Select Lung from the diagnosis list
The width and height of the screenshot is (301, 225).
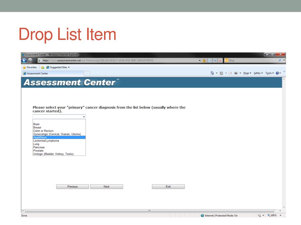(x=59, y=144)
